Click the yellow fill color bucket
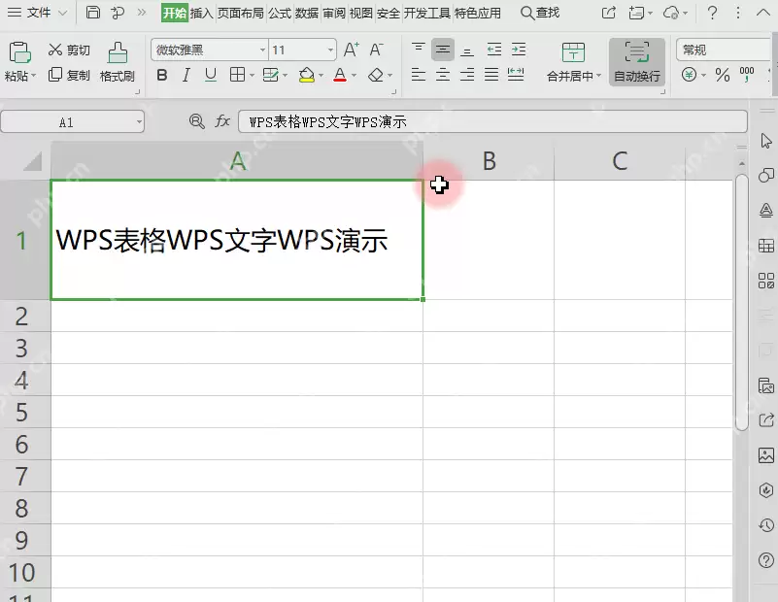 click(307, 76)
